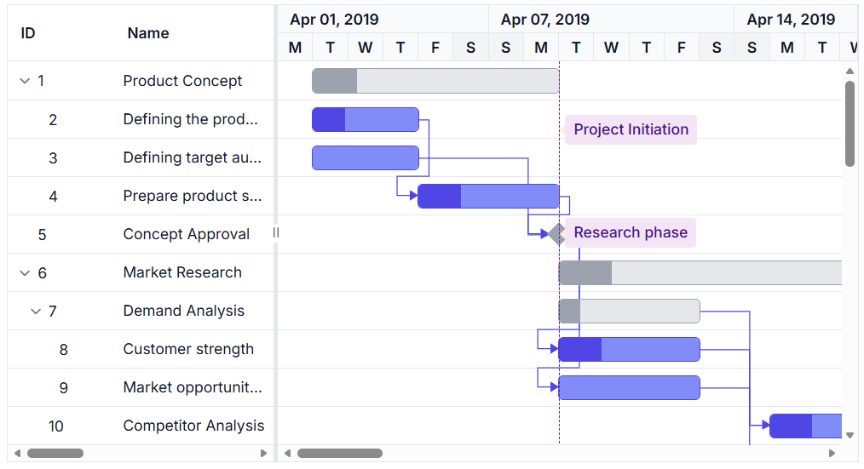Click the grid horizontal scrollbar thumb
The height and width of the screenshot is (469, 864).
tap(55, 454)
